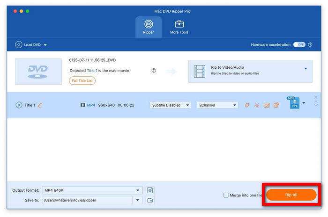This screenshot has height=217, width=328.
Task: Expand the Output Format MP4 640P dropdown
Action: click(138, 190)
